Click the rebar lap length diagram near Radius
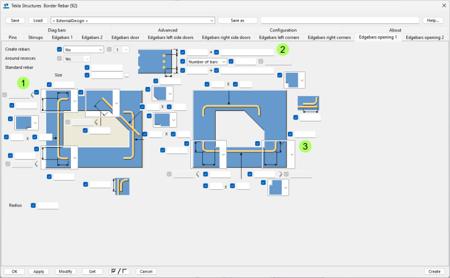The image size is (450, 278). tap(121, 186)
